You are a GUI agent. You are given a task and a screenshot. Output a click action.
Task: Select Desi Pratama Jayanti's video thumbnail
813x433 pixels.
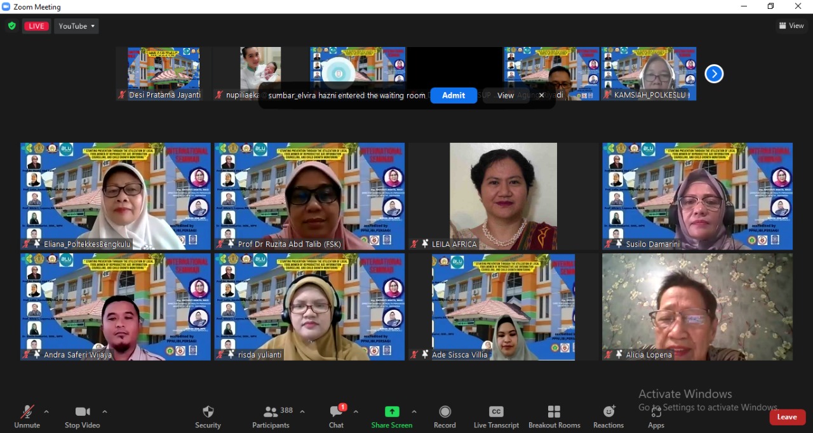pos(163,74)
